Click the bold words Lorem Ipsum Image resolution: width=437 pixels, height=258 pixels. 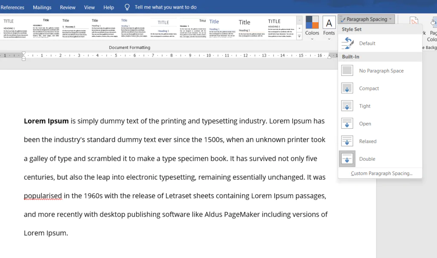[x=46, y=121]
